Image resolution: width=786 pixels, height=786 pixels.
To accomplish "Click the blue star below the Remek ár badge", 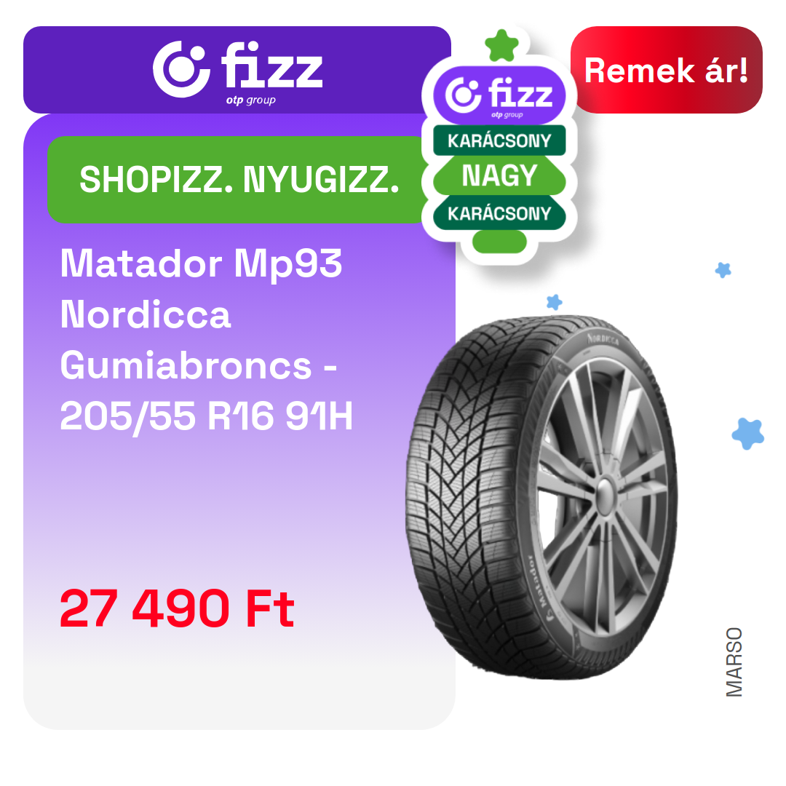I will [723, 270].
